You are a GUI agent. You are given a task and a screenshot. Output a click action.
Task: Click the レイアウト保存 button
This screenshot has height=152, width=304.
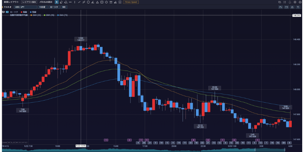pos(29,2)
